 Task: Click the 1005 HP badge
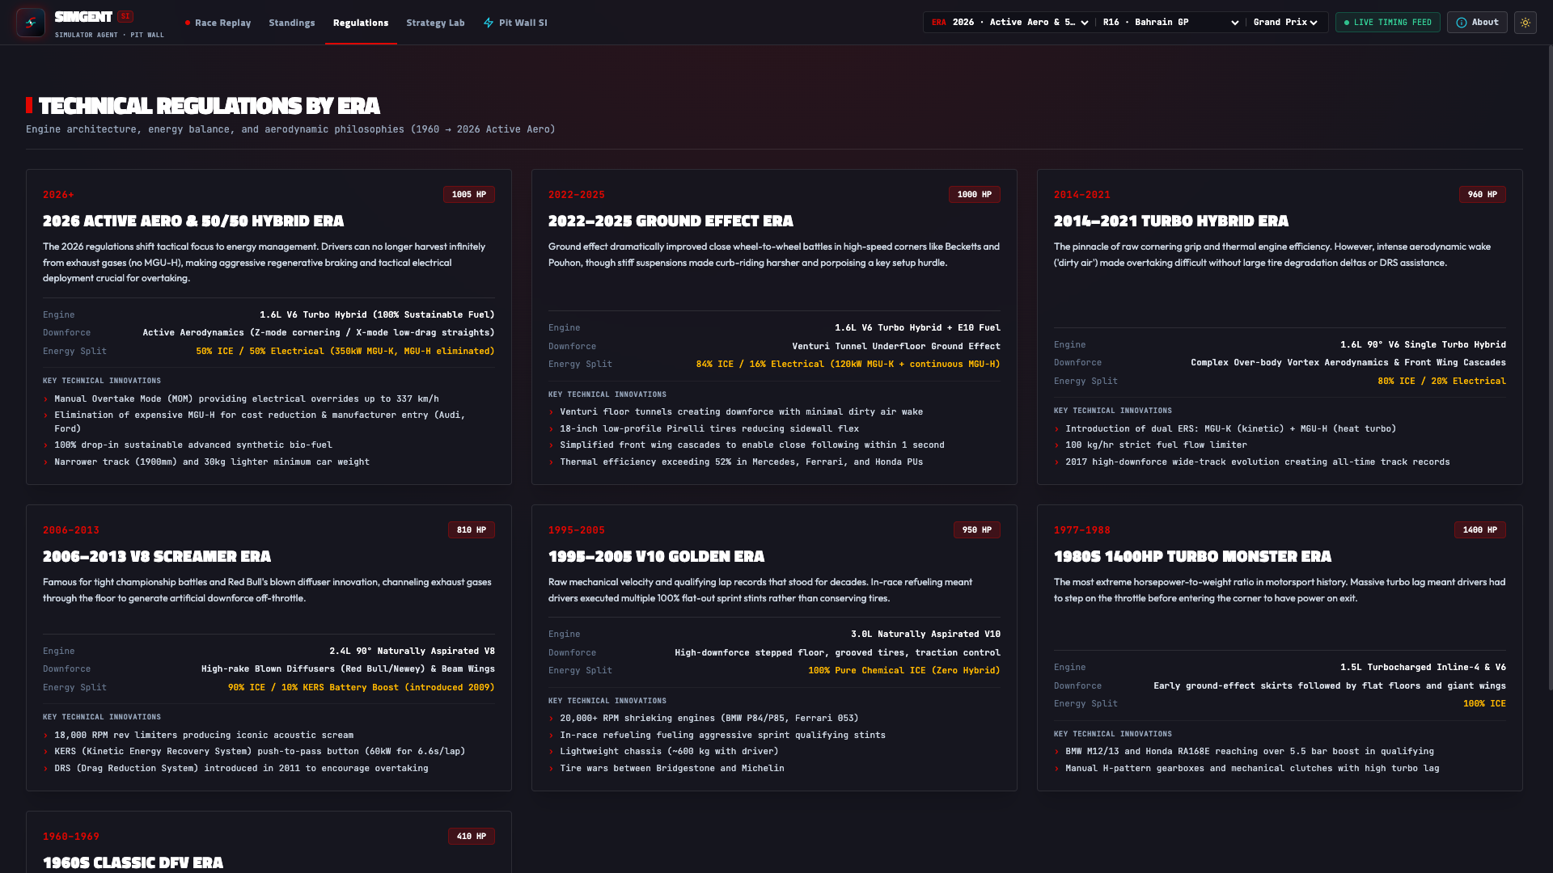(469, 195)
